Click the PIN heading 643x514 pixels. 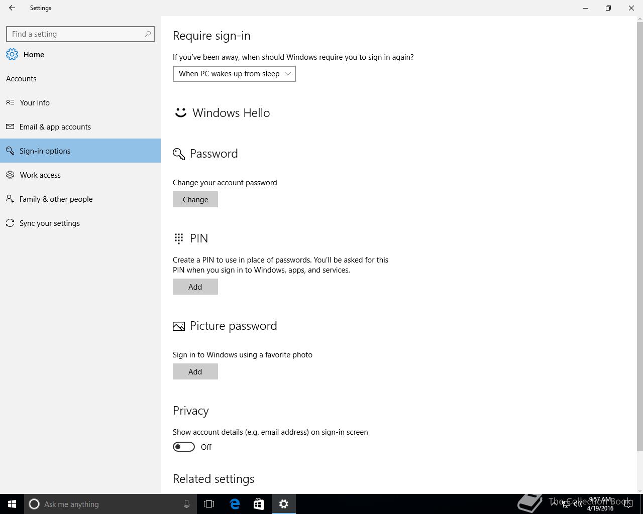click(199, 238)
